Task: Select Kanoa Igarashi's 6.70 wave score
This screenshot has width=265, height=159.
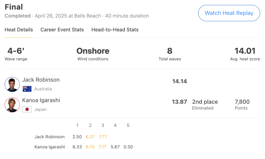Action: coord(90,147)
